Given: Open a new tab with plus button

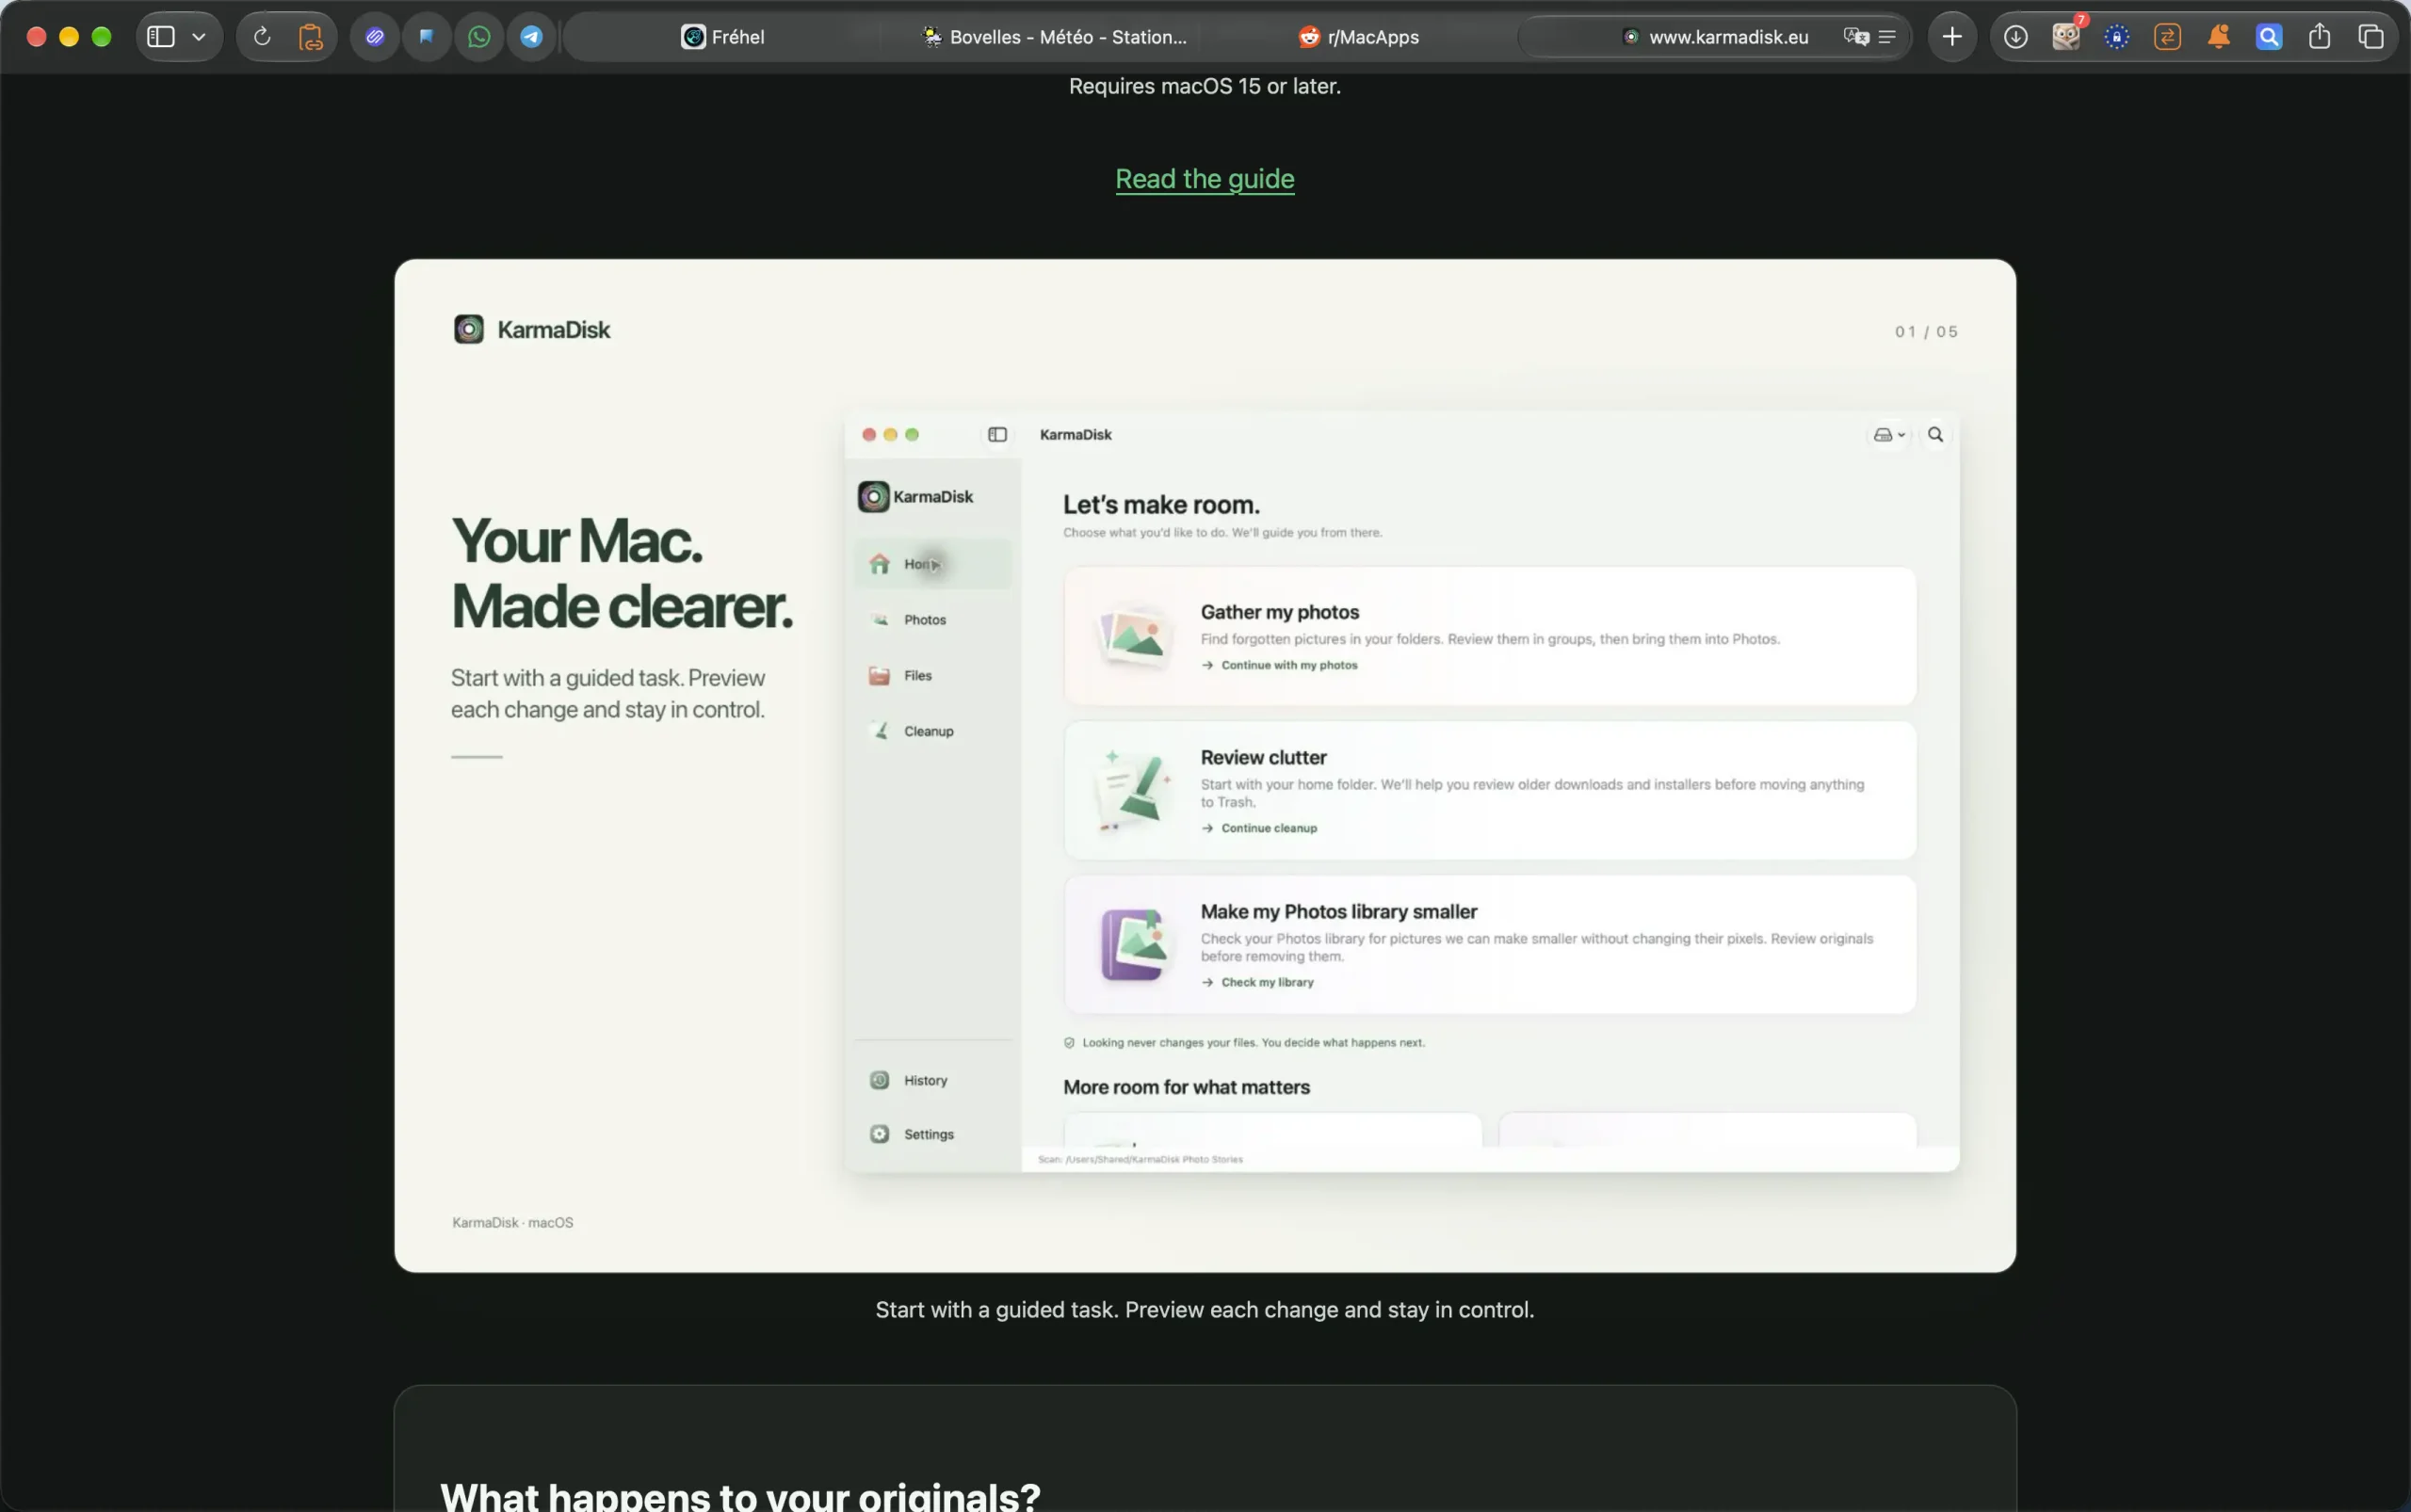Looking at the screenshot, I should pos(1951,37).
